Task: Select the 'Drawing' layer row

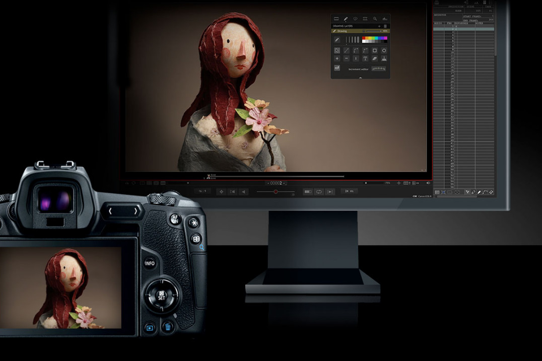Action: pyautogui.click(x=360, y=31)
